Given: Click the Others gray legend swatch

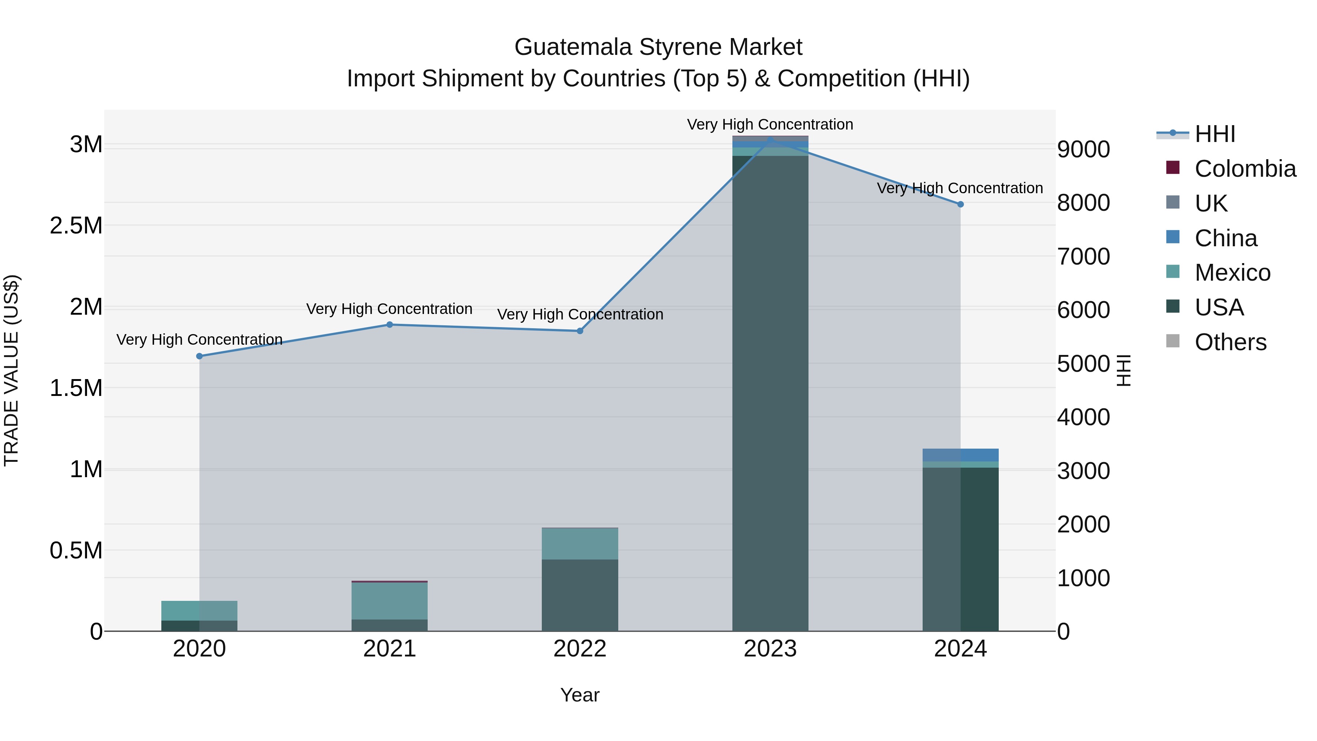Looking at the screenshot, I should click(1173, 341).
